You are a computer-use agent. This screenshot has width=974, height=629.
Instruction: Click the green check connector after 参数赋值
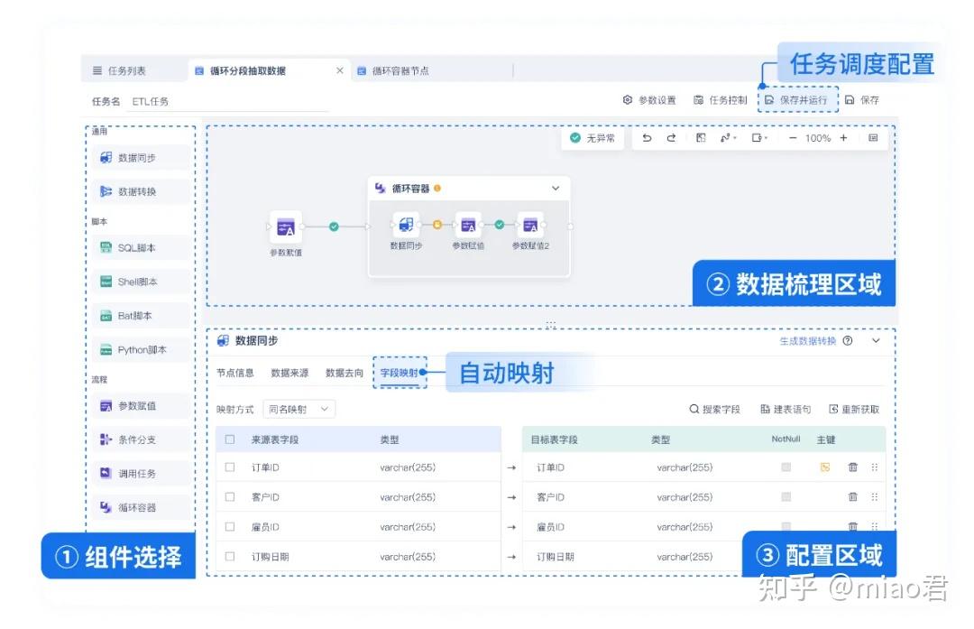[335, 227]
